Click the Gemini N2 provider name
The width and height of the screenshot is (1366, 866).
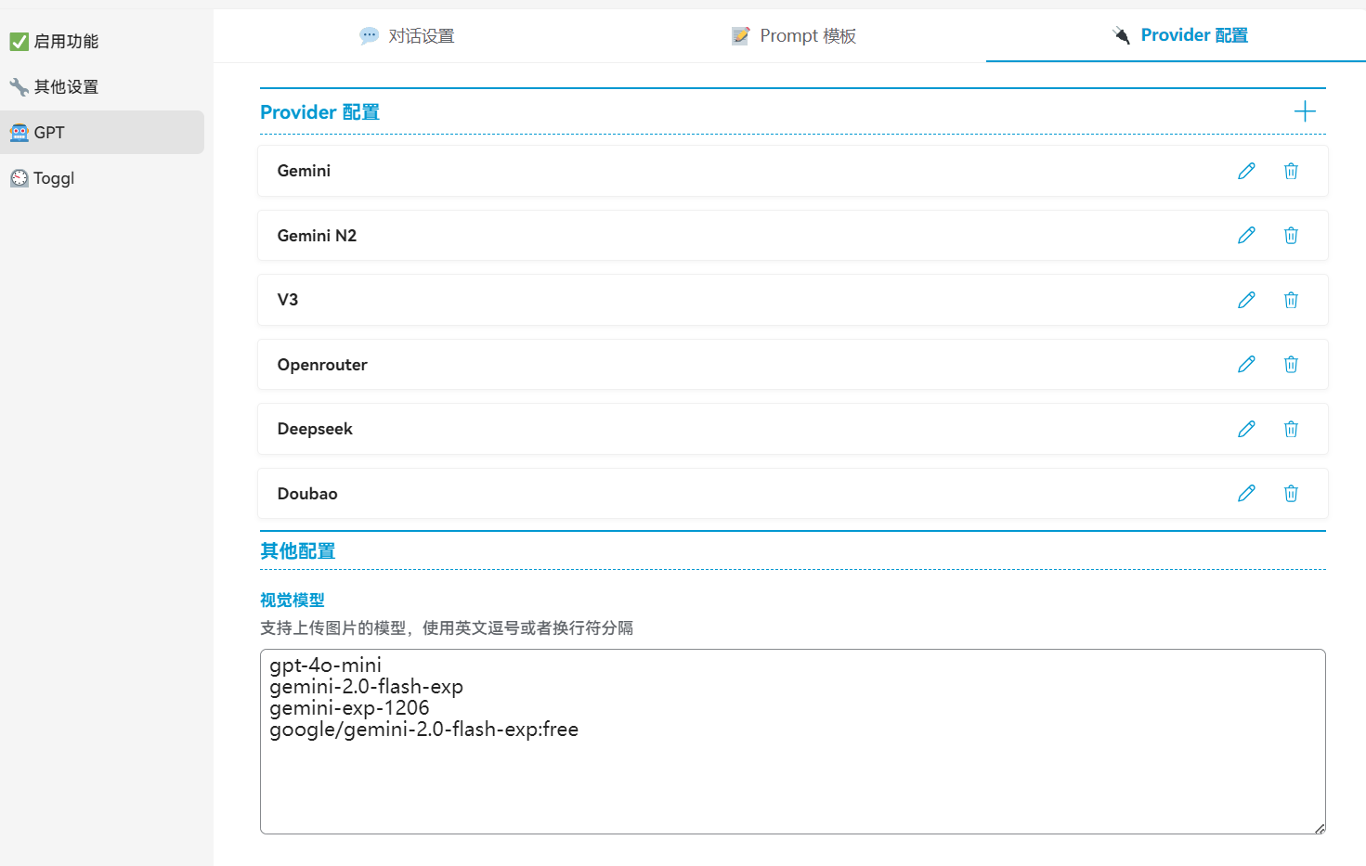pos(317,236)
